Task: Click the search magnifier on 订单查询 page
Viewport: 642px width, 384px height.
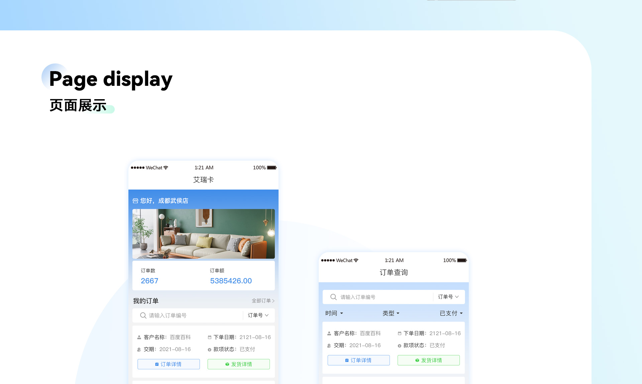Action: 333,297
